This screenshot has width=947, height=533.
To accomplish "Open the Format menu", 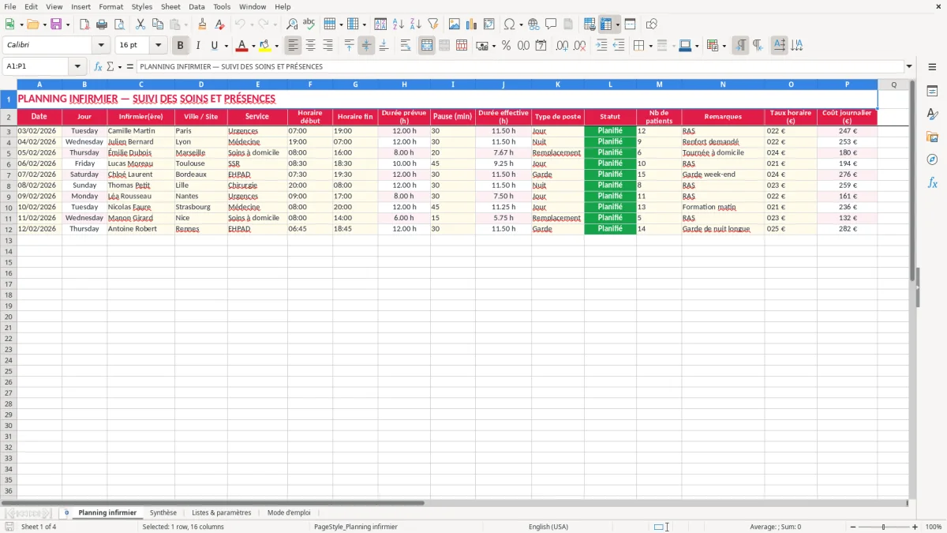I will (110, 6).
